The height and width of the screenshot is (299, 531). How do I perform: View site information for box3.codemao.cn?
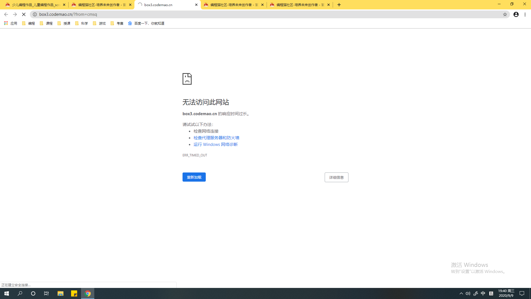point(35,14)
